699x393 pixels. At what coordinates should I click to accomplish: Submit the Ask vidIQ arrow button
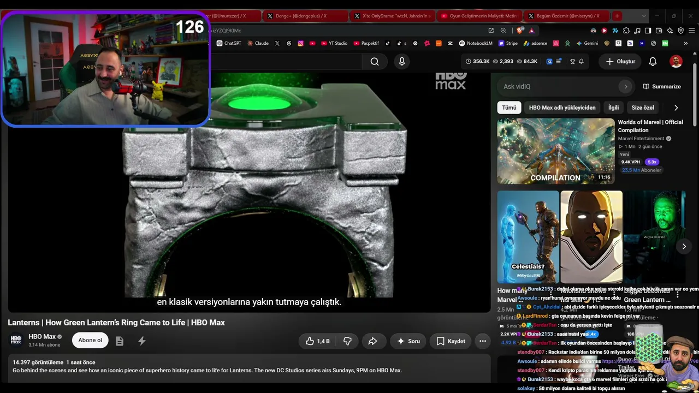click(626, 86)
